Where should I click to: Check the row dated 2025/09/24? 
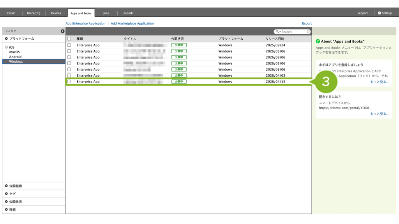[69, 45]
